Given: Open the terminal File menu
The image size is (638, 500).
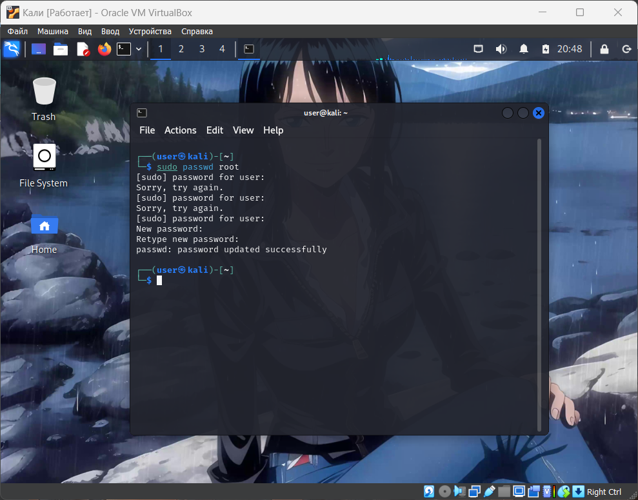Looking at the screenshot, I should tap(147, 130).
